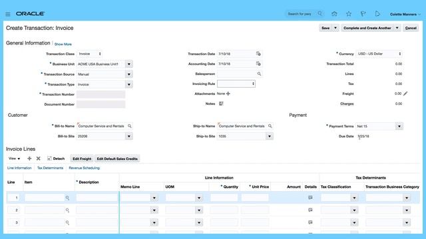This screenshot has width=426, height=239.
Task: Open Complete and Create Another dropdown arrow
Action: tap(397, 28)
